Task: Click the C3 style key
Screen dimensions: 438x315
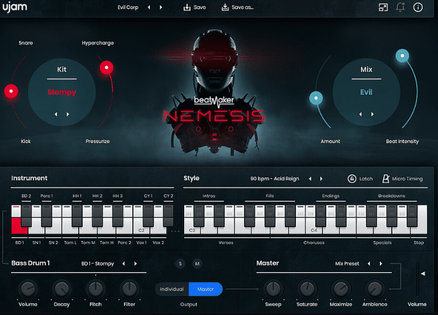Action: pos(192,227)
